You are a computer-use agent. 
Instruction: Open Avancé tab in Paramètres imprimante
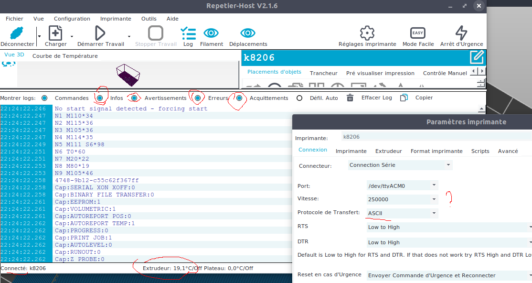pos(508,151)
